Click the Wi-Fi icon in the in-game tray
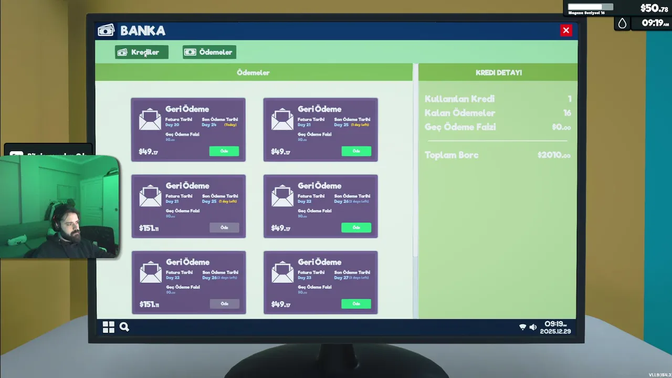The image size is (672, 378). click(522, 327)
